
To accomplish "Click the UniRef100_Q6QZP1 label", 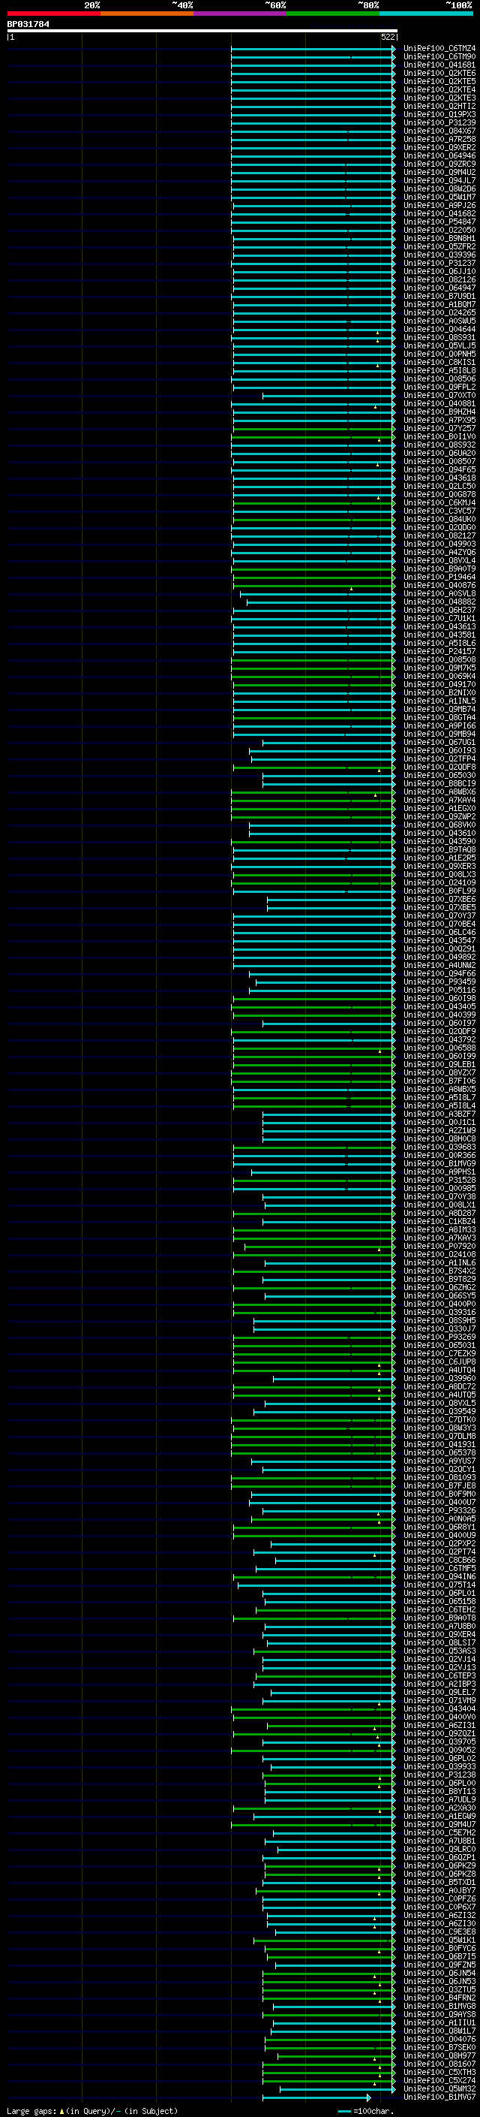I will (439, 1858).
